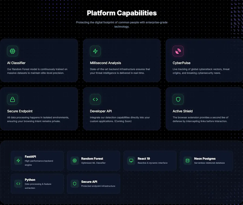Click "High-performance backend engine" text
The height and width of the screenshot is (205, 243).
pos(39,163)
